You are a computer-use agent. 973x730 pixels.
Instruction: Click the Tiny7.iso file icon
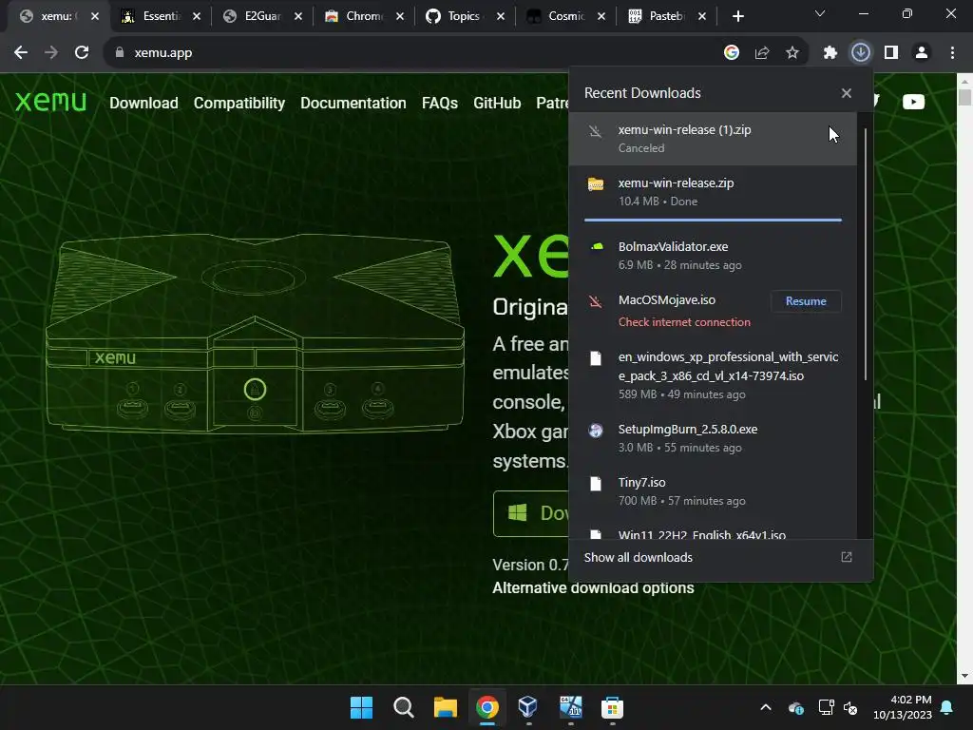[x=596, y=484]
